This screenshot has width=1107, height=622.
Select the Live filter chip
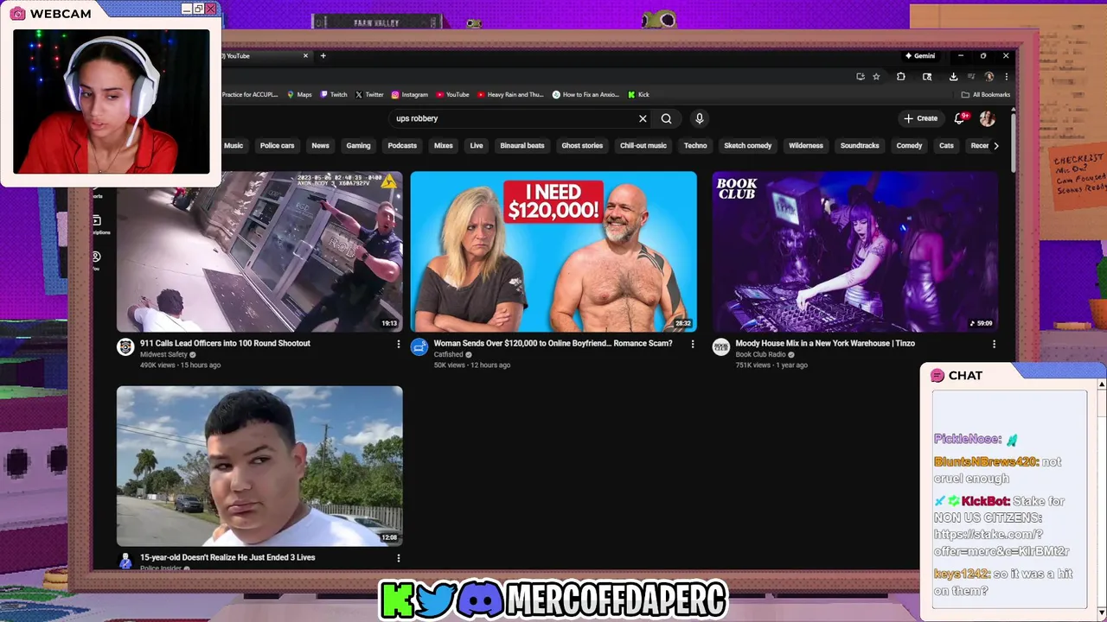pyautogui.click(x=477, y=146)
